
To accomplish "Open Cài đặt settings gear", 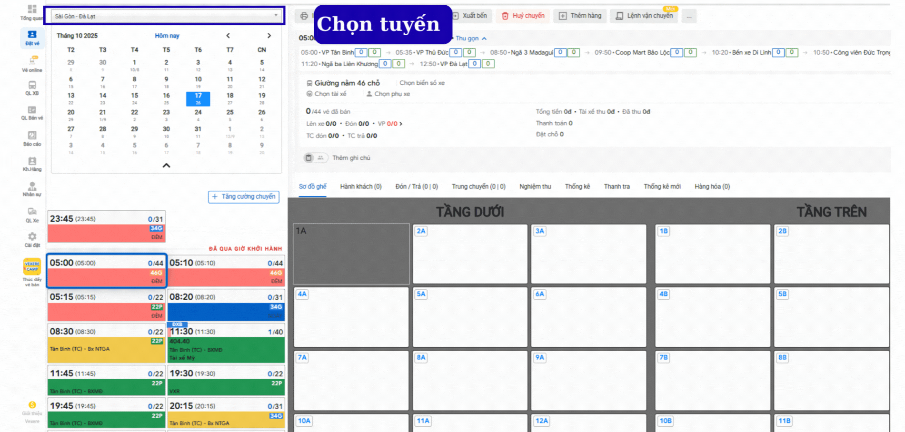I will click(32, 239).
